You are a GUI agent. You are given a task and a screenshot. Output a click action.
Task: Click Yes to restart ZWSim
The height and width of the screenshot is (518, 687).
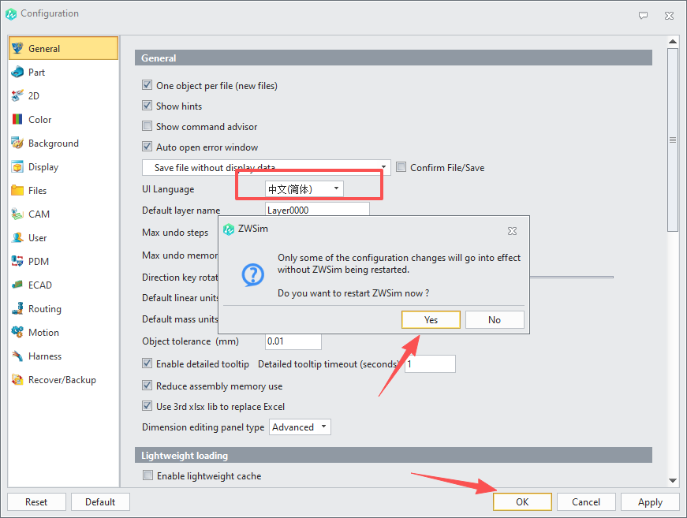(x=431, y=319)
